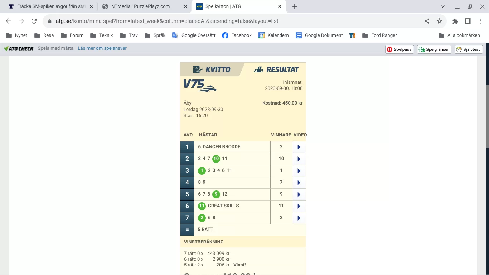Open the Spelgränser settings
489x275 pixels.
(x=434, y=49)
